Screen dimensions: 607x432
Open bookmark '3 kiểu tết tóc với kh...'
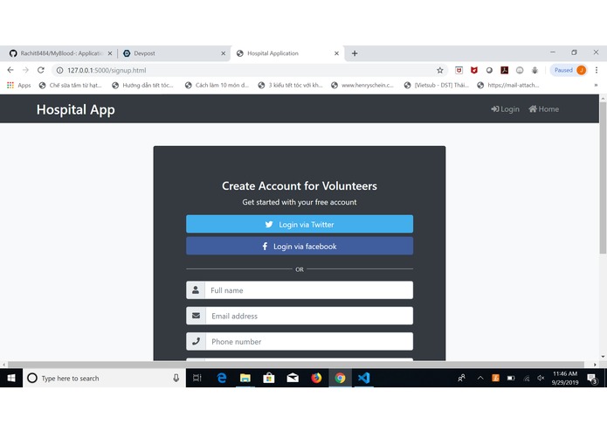290,85
